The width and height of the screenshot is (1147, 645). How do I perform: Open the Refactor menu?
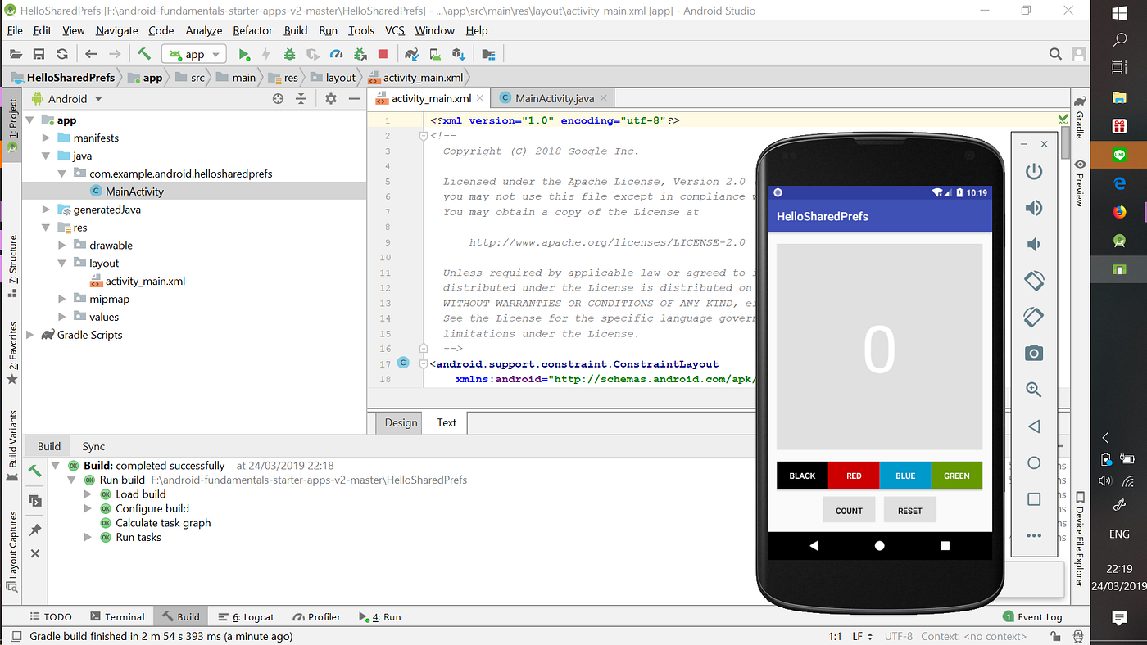252,30
